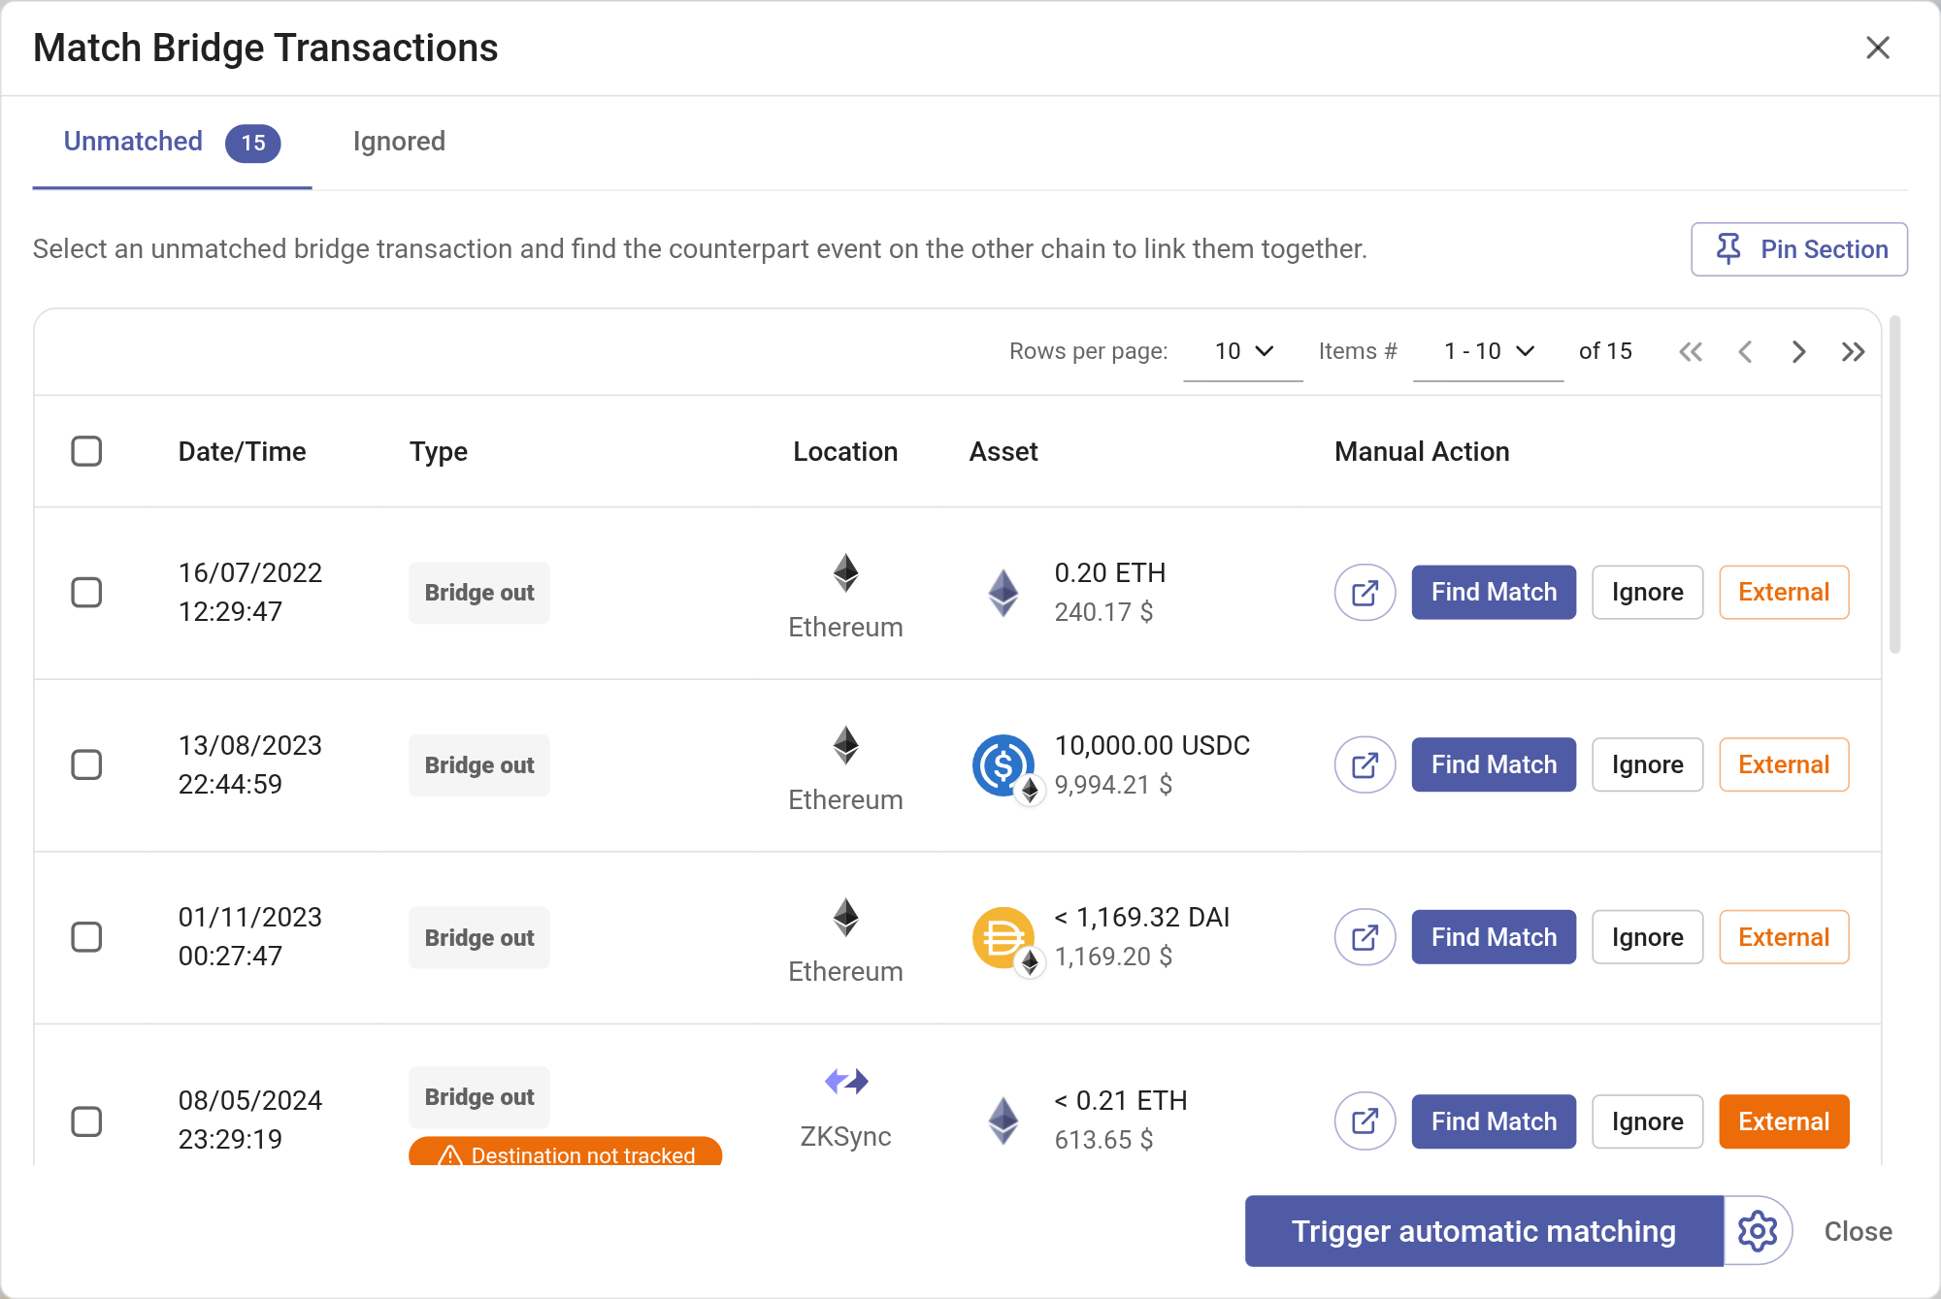Close the dialog with the X icon
1941x1299 pixels.
click(1878, 48)
